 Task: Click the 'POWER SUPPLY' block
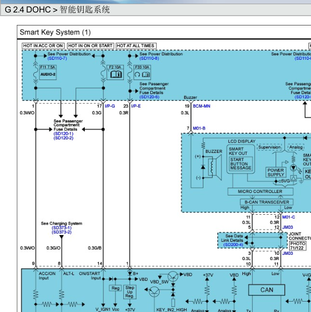[x=276, y=172]
